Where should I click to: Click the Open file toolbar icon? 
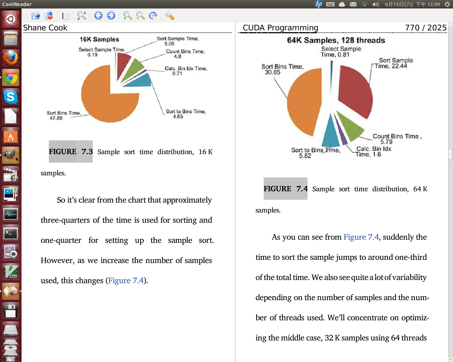click(35, 16)
